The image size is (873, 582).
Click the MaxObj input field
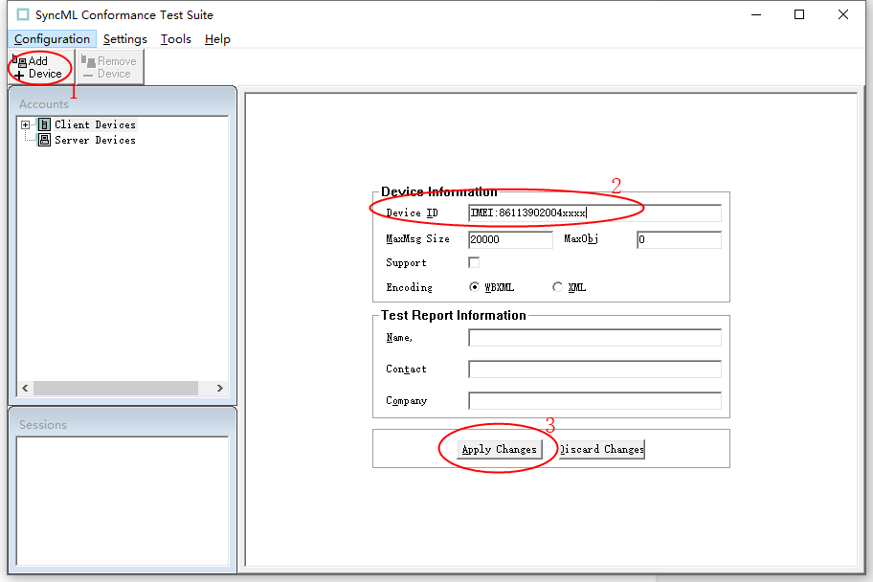click(x=679, y=239)
